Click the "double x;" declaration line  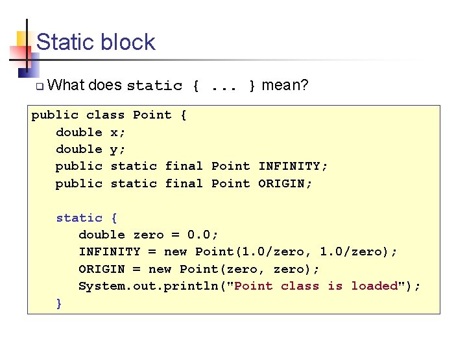[91, 132]
